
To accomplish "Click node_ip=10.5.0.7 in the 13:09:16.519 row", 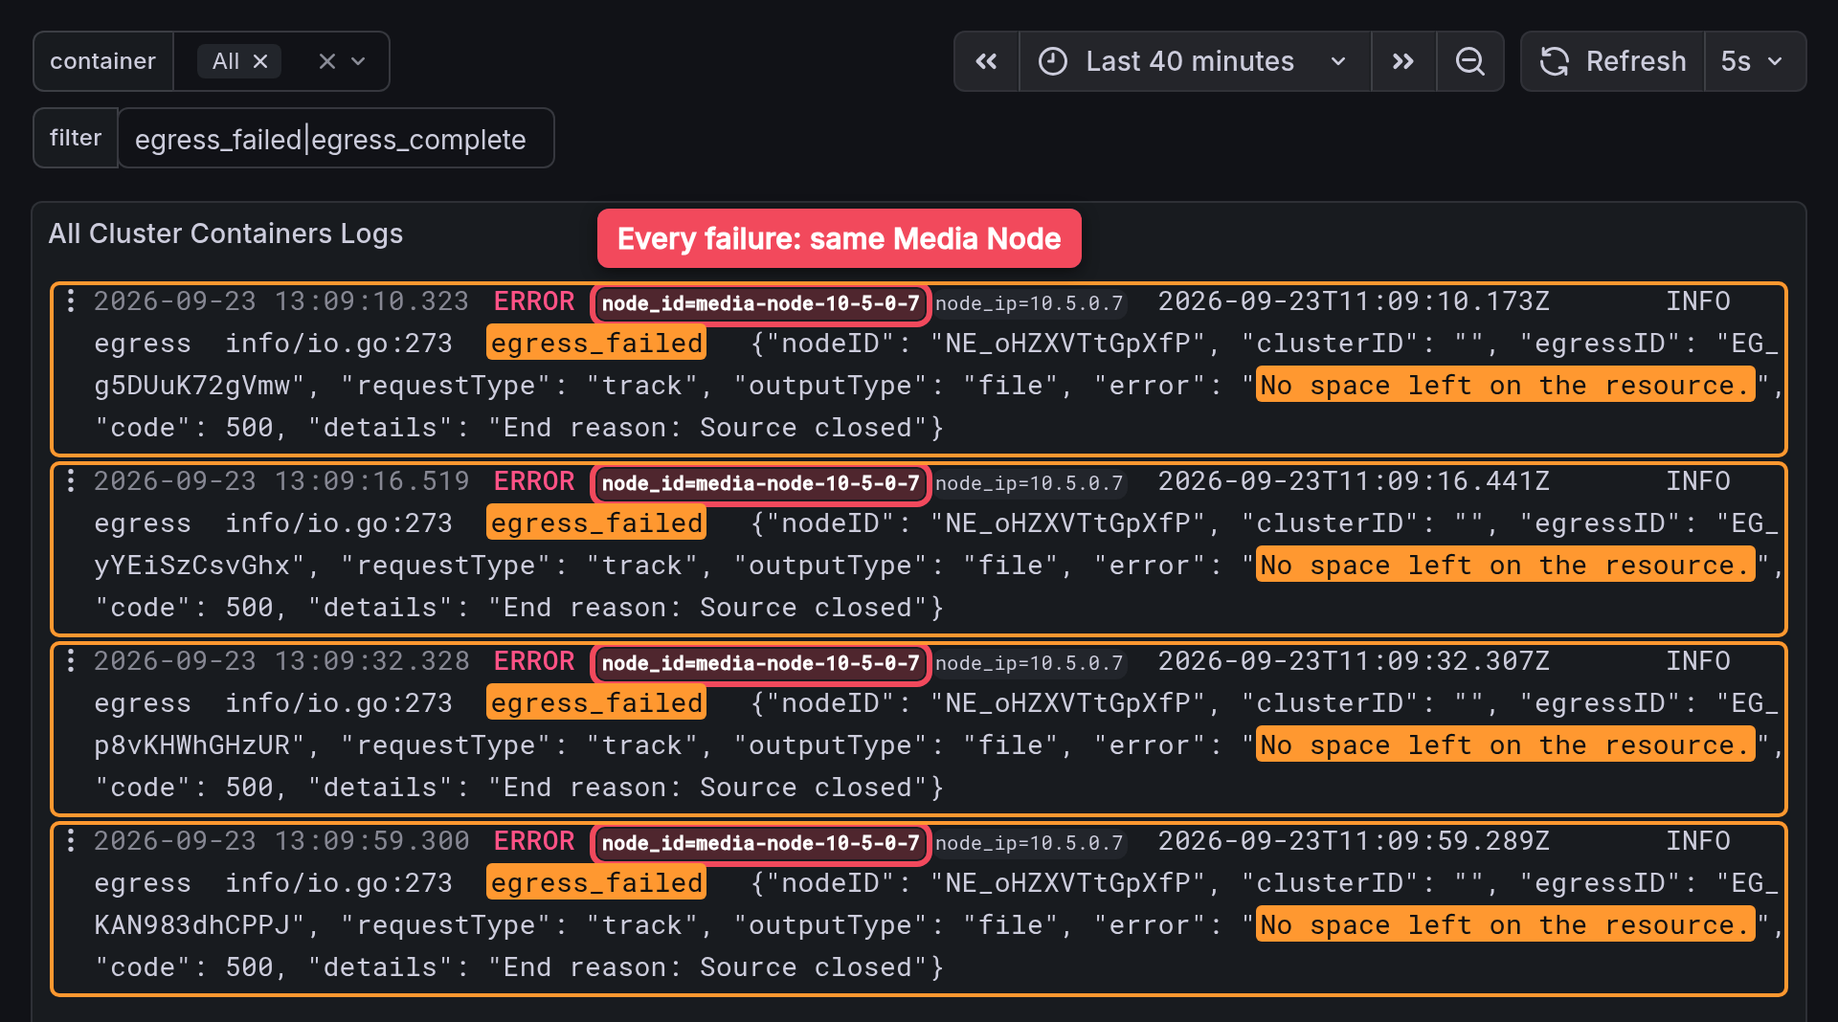I will (1029, 483).
